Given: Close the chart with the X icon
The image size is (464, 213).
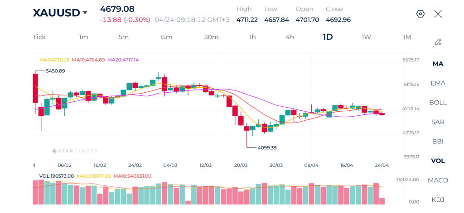Looking at the screenshot, I should (x=438, y=14).
